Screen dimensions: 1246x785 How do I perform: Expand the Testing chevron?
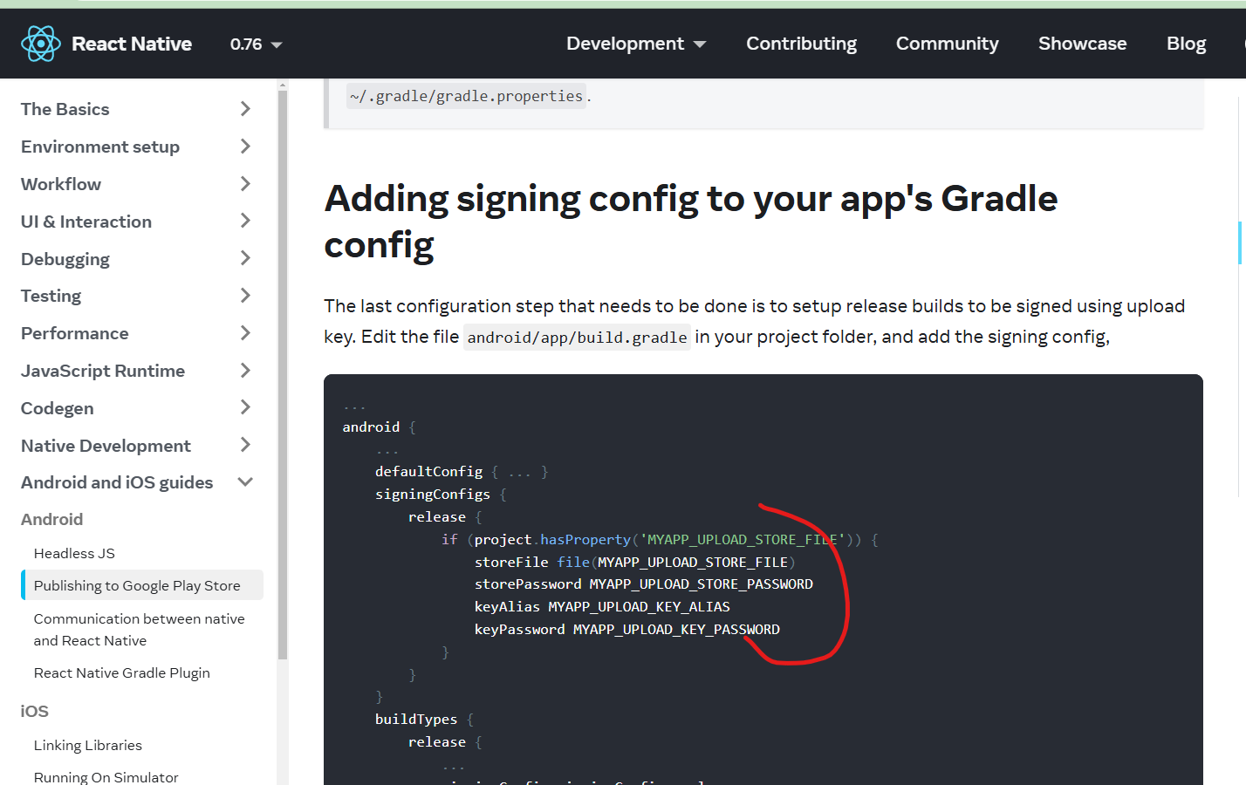[x=245, y=296]
